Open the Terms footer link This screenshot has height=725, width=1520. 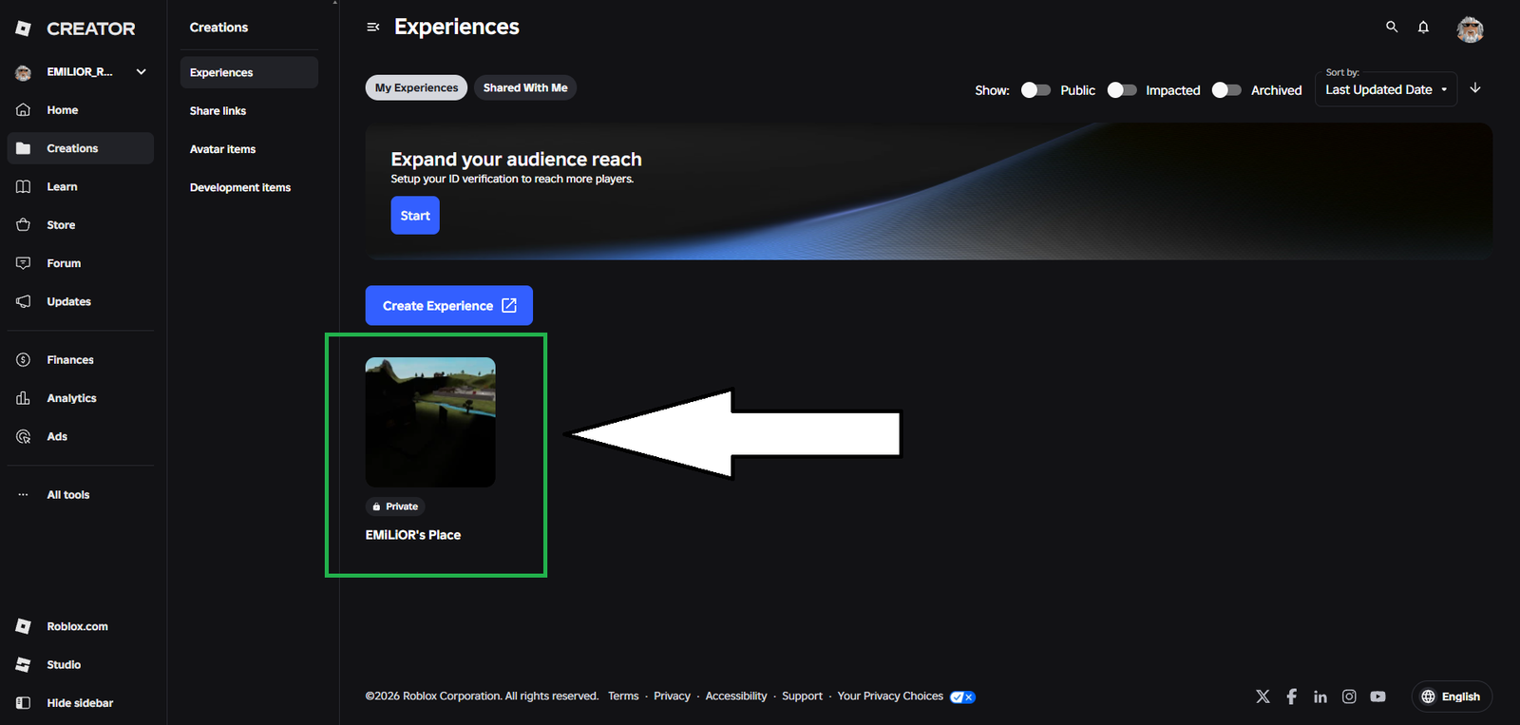tap(623, 696)
